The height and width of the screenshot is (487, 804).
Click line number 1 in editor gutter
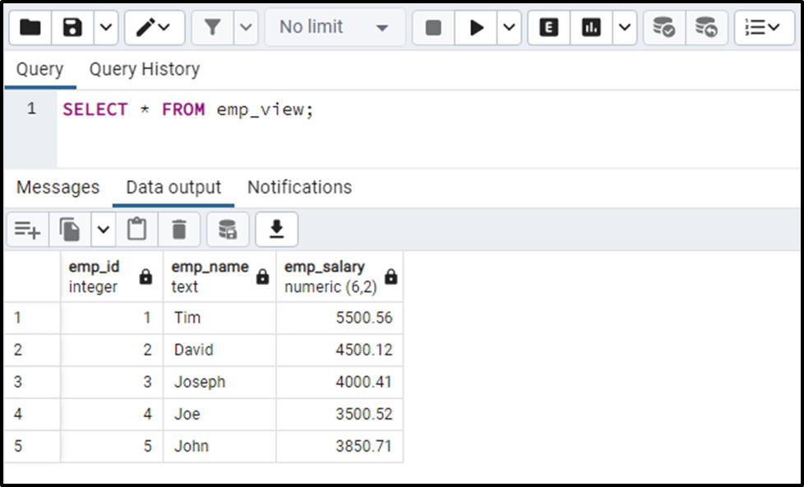coord(32,109)
